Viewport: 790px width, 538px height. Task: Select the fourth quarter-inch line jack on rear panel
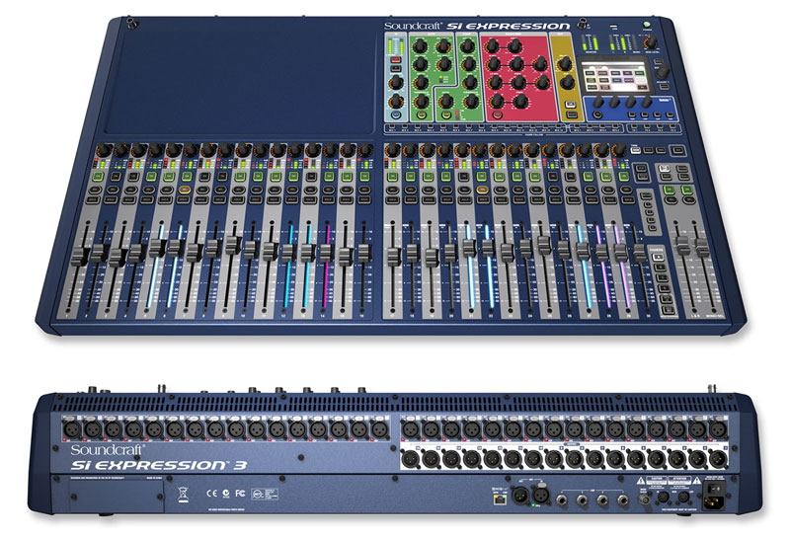pos(623,500)
